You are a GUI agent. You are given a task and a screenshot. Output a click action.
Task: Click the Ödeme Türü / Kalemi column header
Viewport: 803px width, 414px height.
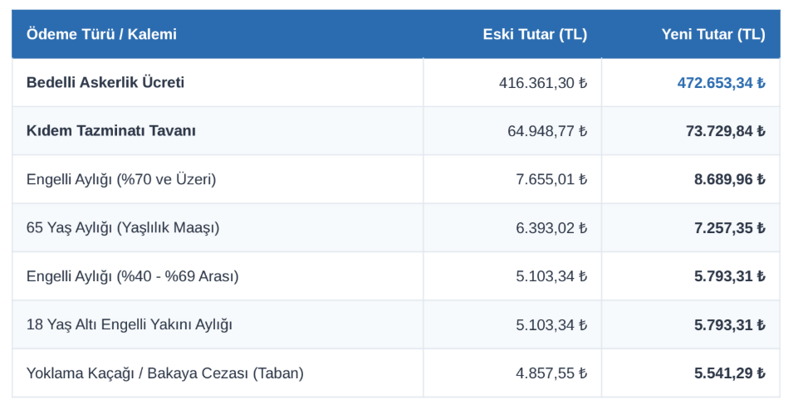[x=101, y=34]
